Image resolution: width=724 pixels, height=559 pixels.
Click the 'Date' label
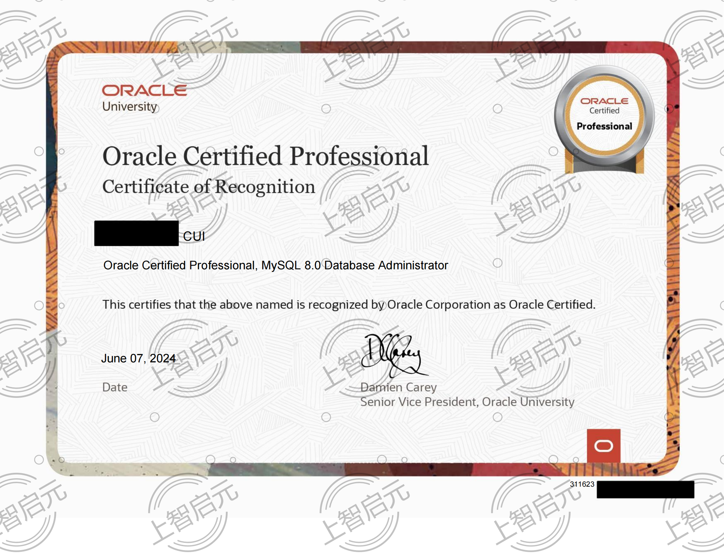tap(115, 387)
